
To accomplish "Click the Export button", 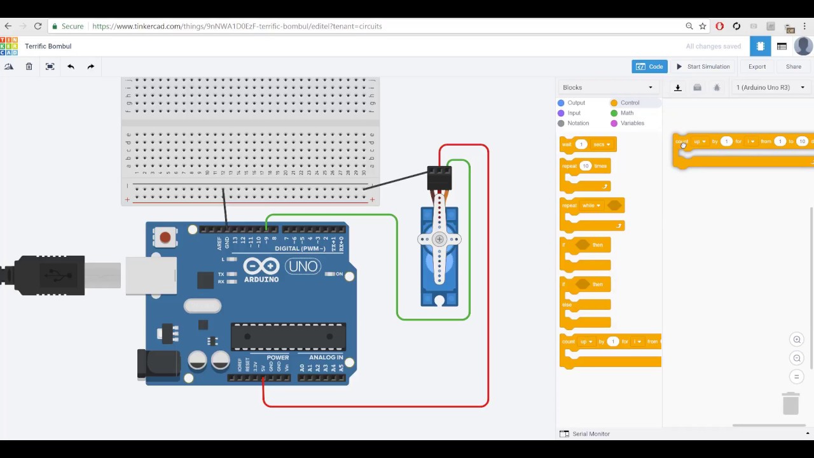I will pos(757,66).
